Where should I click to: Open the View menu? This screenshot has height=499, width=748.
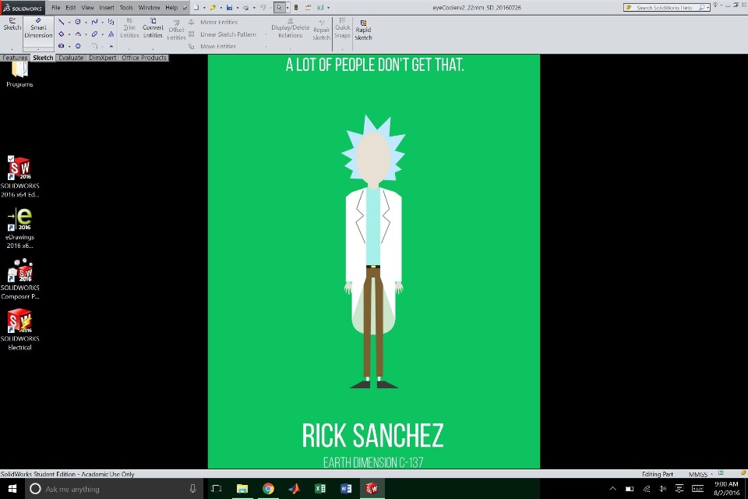pos(87,8)
